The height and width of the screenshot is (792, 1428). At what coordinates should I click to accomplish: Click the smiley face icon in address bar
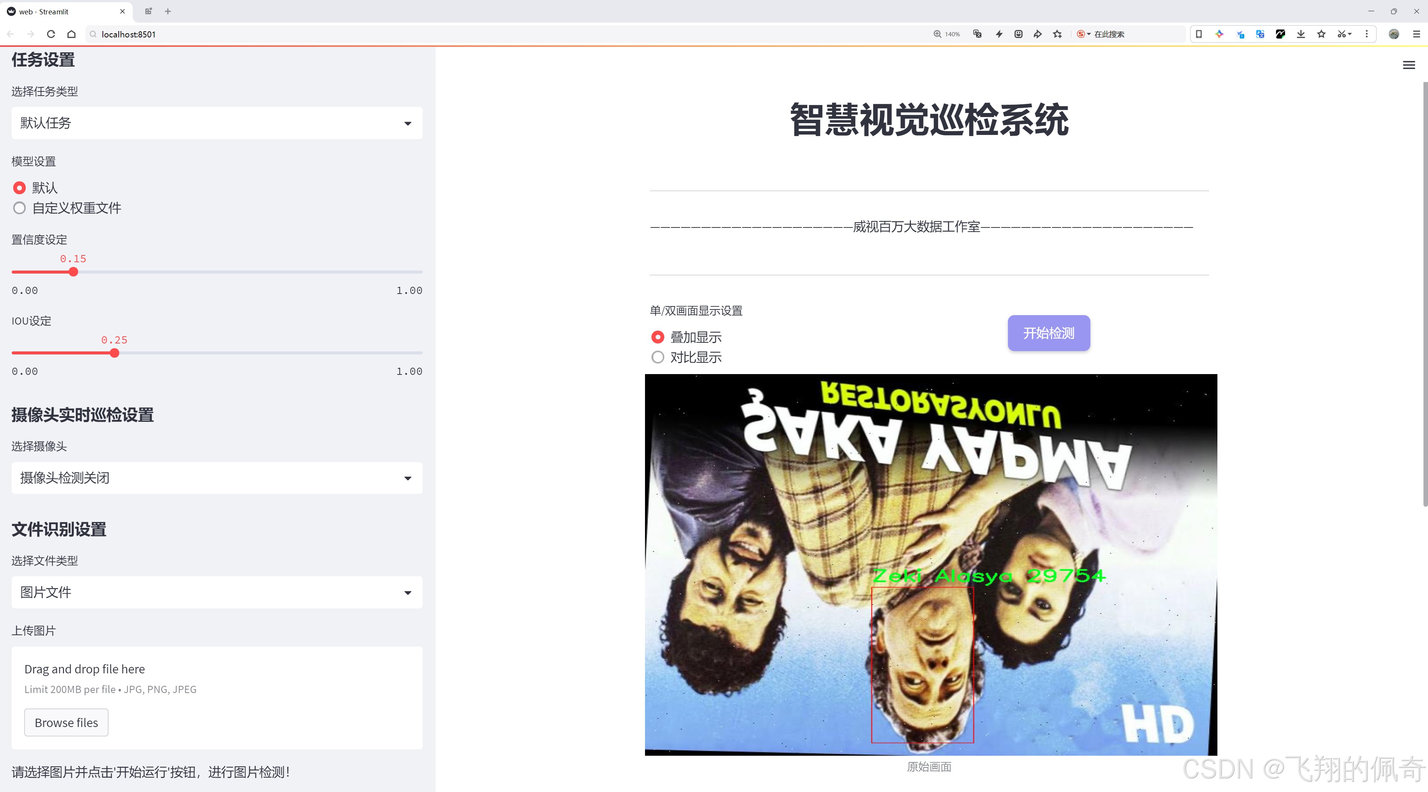pos(1018,34)
